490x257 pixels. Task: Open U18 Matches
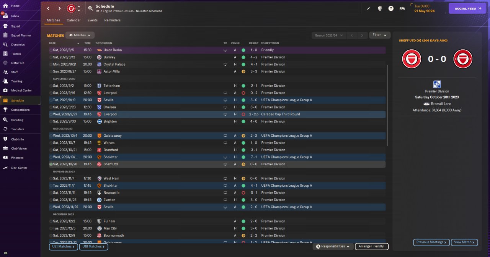tap(93, 247)
